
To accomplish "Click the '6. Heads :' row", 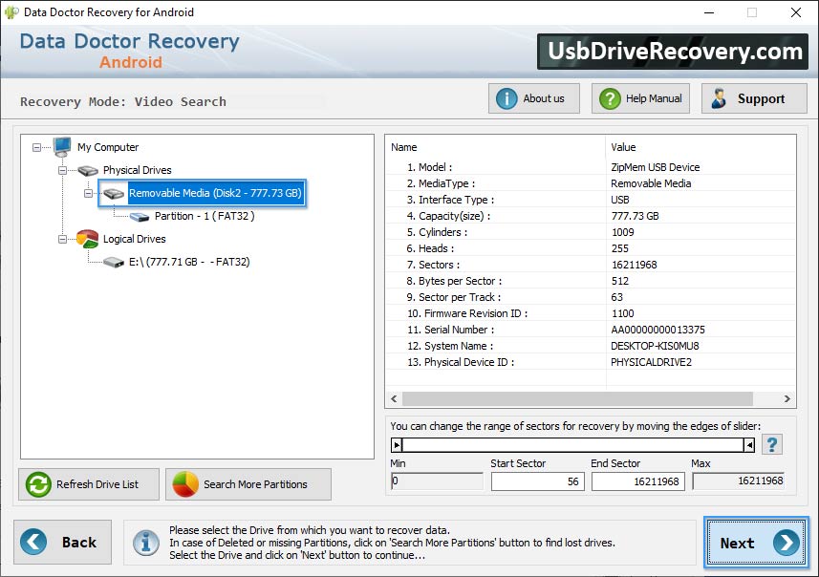I will coord(591,248).
